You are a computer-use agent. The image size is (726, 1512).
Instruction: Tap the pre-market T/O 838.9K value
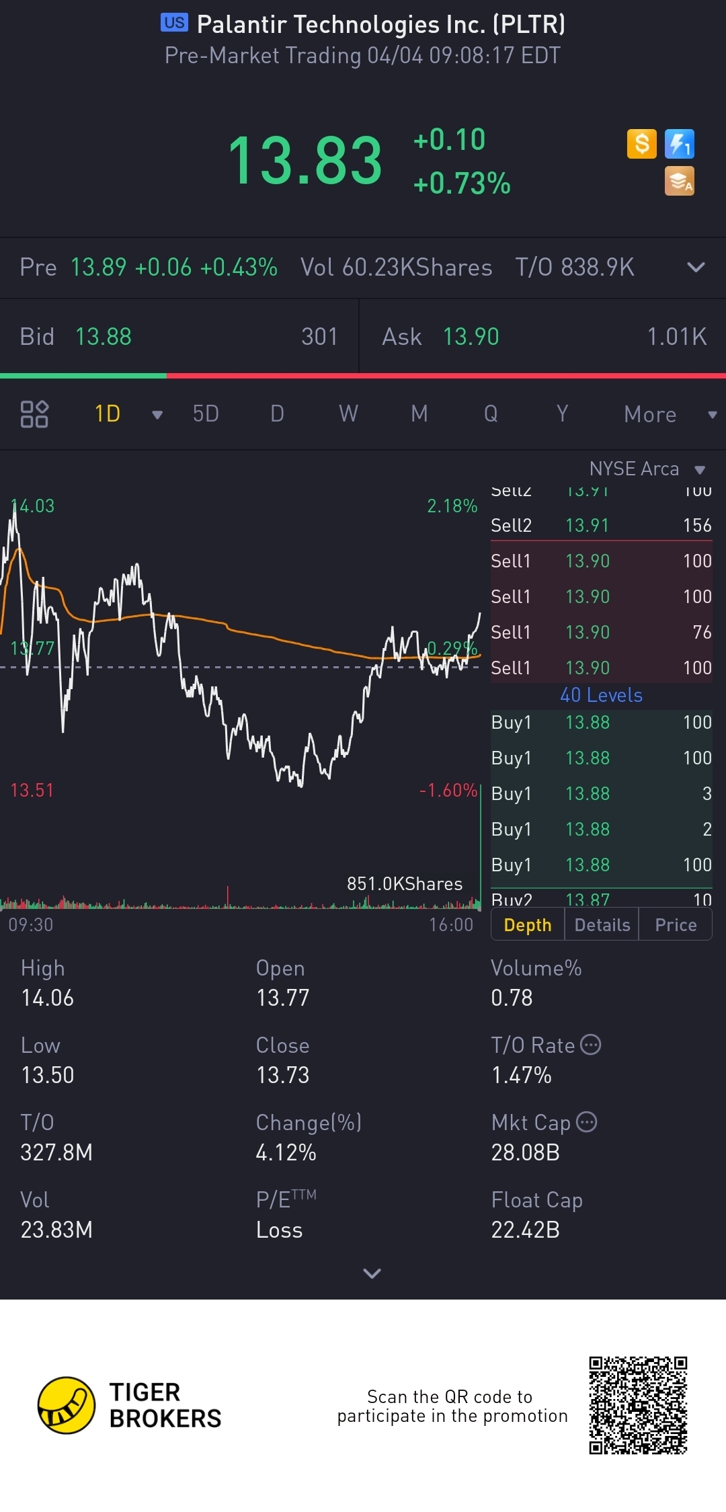click(x=575, y=267)
